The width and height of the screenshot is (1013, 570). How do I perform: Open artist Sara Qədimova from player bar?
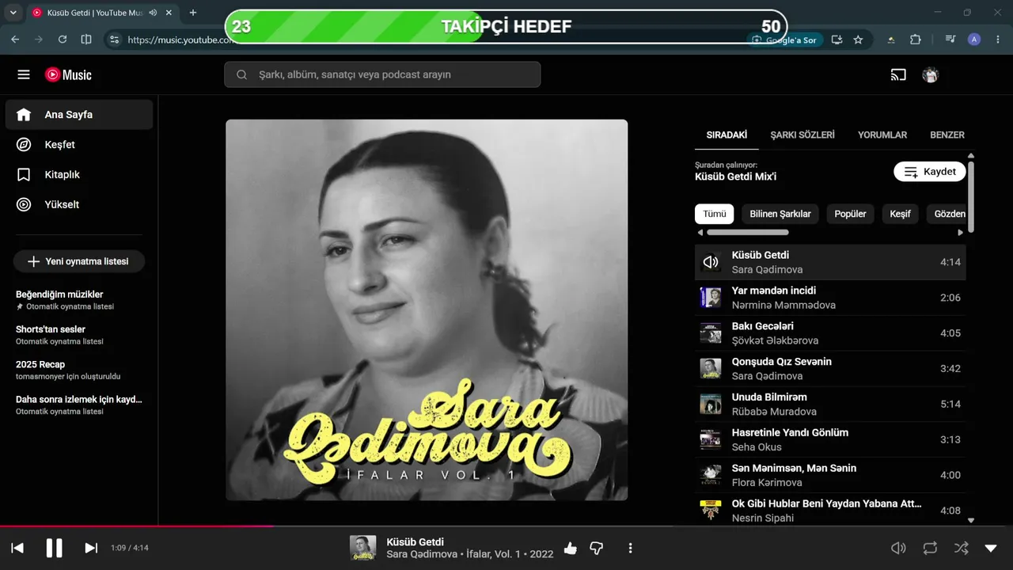422,554
